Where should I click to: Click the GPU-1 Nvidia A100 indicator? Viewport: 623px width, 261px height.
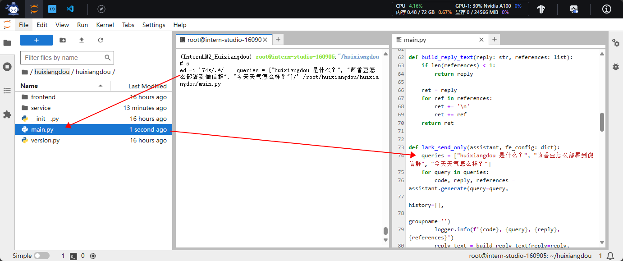coord(488,6)
